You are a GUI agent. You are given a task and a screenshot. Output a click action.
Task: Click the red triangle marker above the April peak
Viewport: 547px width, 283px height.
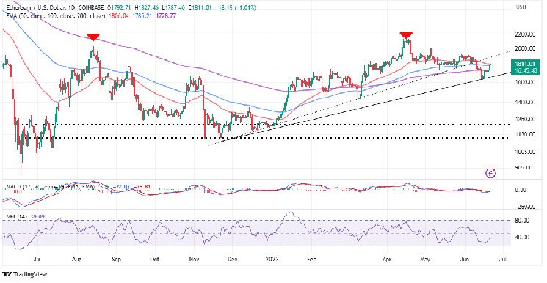point(406,35)
